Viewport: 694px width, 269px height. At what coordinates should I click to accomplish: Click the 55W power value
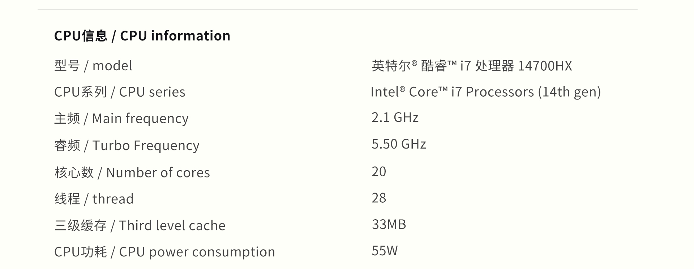(385, 251)
